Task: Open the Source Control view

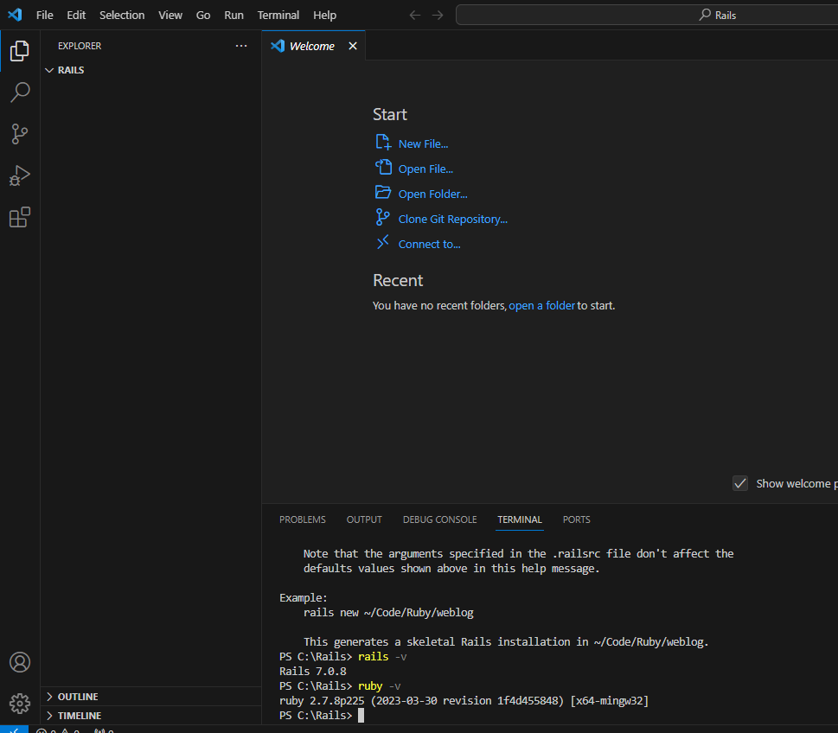Action: point(20,134)
